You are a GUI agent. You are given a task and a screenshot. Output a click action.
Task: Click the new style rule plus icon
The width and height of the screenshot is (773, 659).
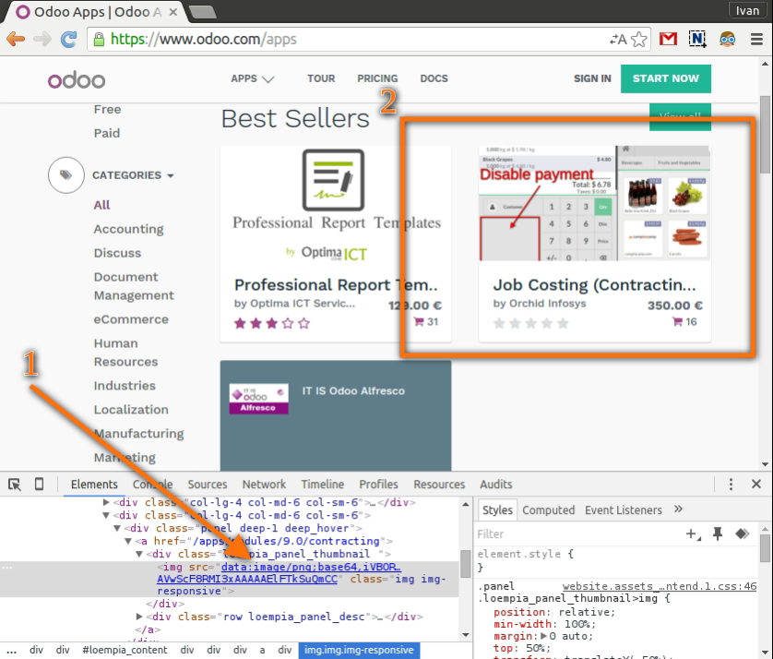pyautogui.click(x=693, y=533)
